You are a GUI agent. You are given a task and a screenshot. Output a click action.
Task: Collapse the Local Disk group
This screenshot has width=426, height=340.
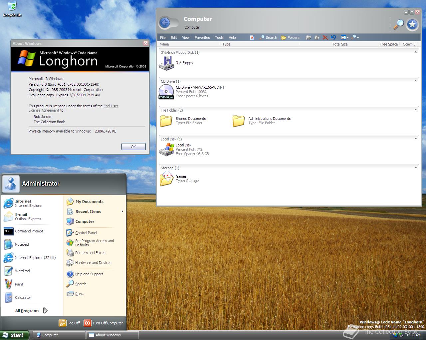click(x=416, y=139)
